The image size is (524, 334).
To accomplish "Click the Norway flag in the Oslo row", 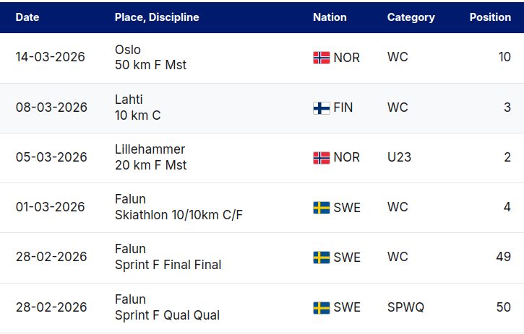I will 321,58.
